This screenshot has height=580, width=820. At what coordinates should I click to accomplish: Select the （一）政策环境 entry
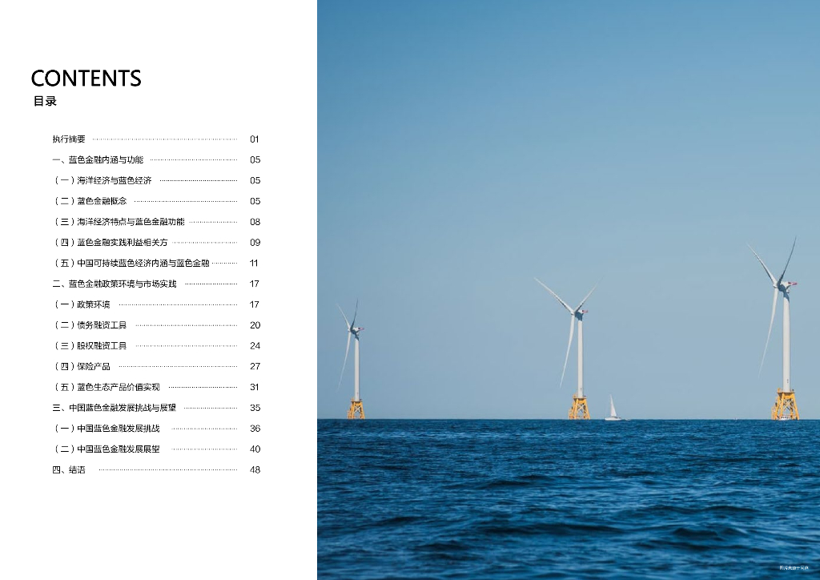(81, 304)
